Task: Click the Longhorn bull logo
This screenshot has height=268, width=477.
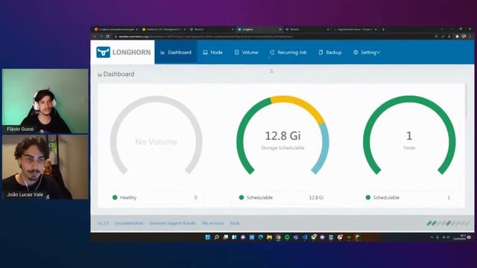Action: pyautogui.click(x=103, y=52)
